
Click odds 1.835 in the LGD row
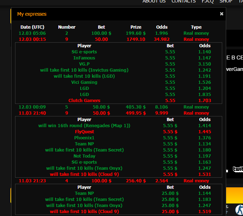click(205, 95)
